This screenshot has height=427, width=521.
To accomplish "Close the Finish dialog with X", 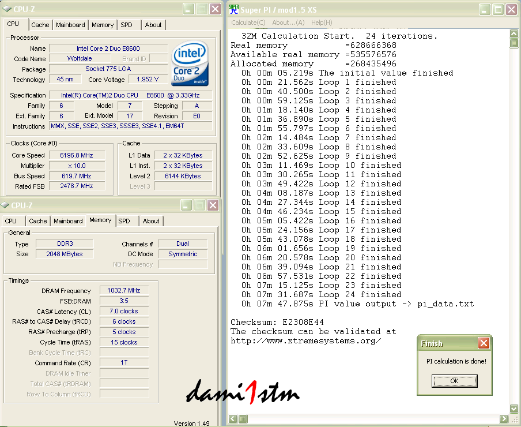I will pyautogui.click(x=484, y=343).
